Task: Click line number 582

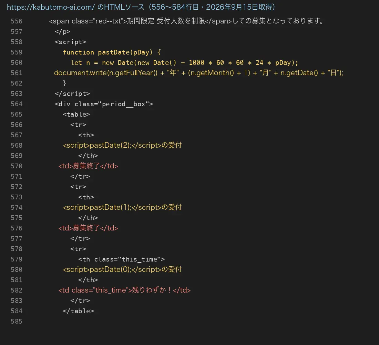Action: click(17, 290)
